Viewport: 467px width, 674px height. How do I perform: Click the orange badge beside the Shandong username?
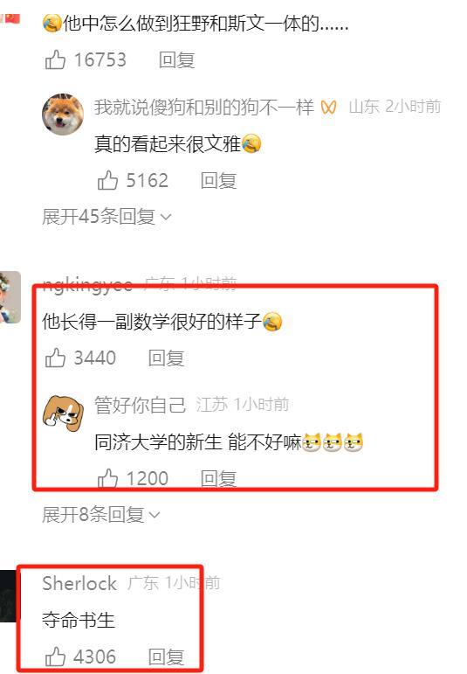tap(328, 107)
